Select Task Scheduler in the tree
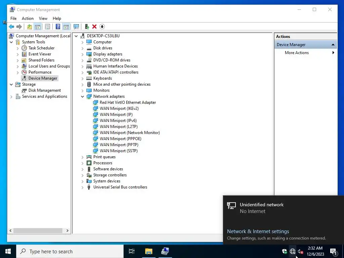Screen dimensions: 344x258 click(41, 48)
